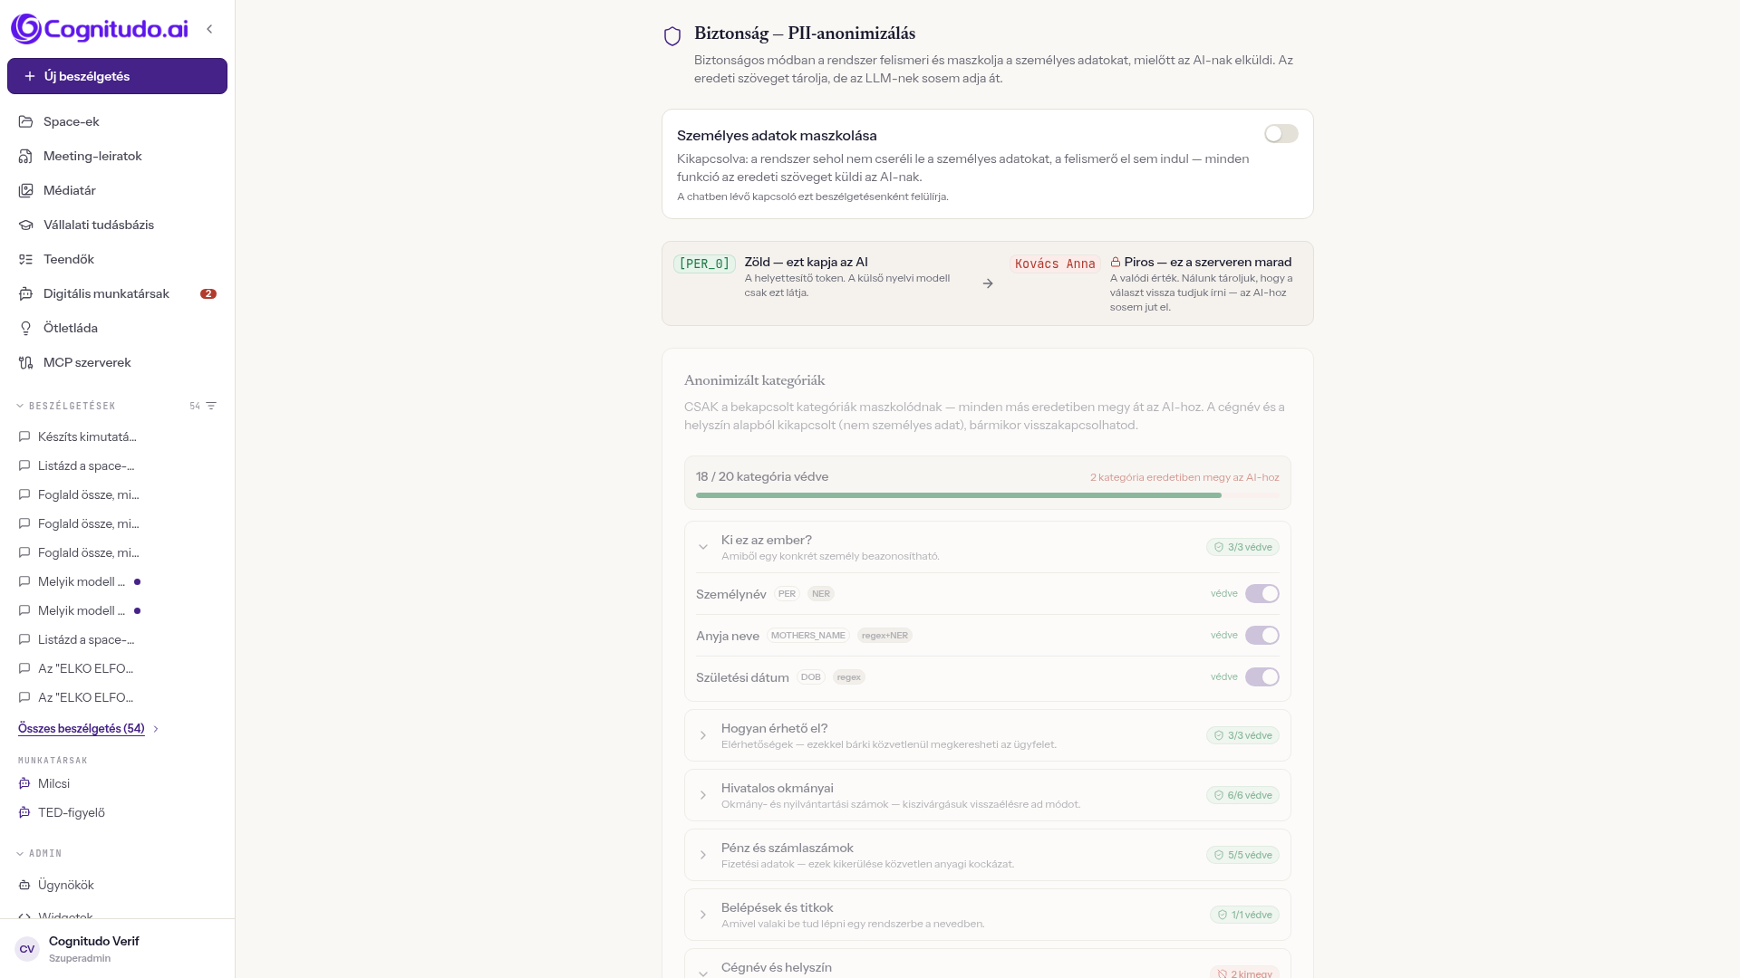Click the MOTHERS_NAME tag
Viewport: 1740px width, 978px height.
(x=808, y=636)
